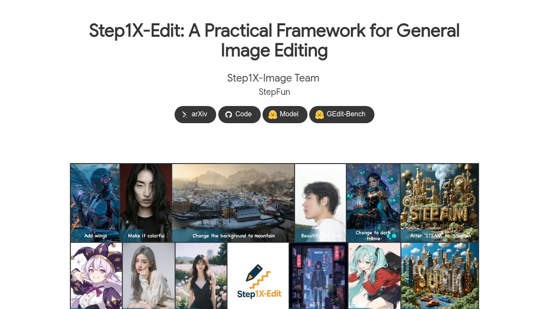Open the arXiv paper link
This screenshot has width=549, height=309.
(195, 115)
